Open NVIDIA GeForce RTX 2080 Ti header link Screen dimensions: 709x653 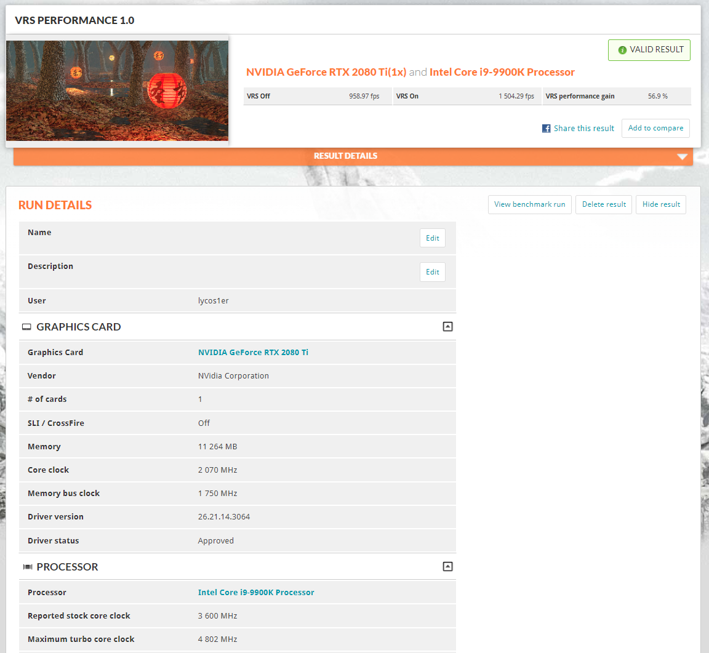[x=326, y=73]
